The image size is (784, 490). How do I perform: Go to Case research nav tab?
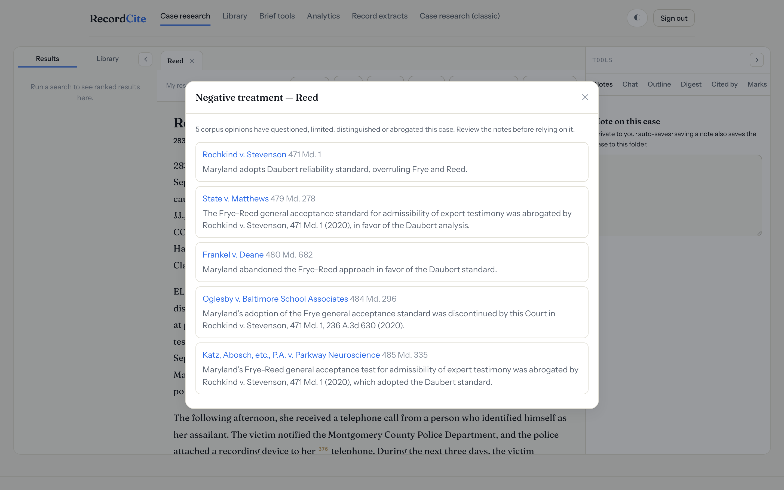tap(185, 16)
